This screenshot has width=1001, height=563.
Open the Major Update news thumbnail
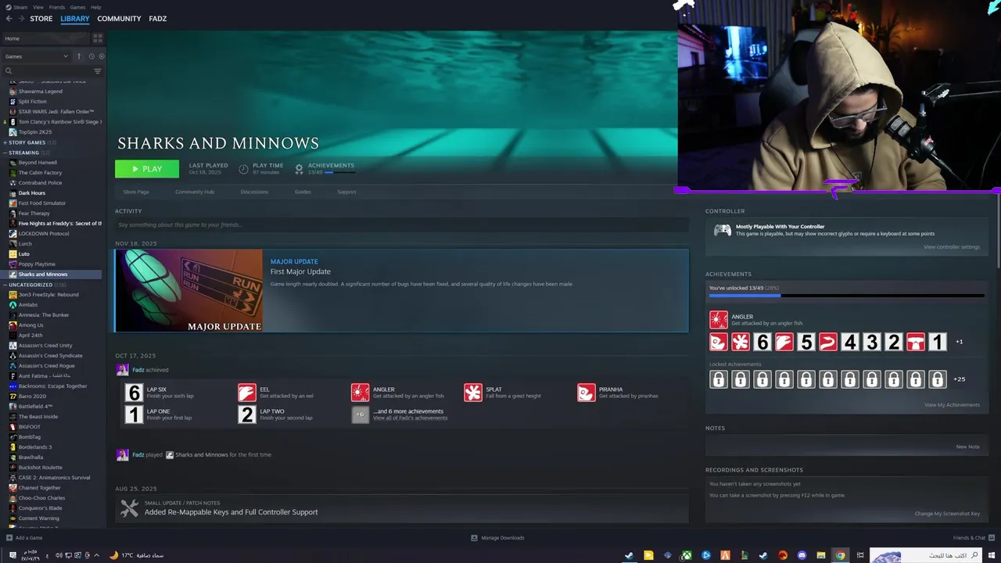(x=188, y=291)
